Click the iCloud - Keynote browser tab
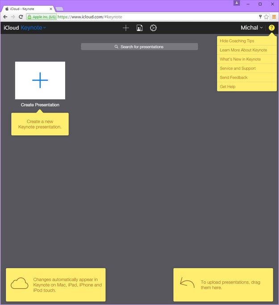279x305 pixels. 28,9
